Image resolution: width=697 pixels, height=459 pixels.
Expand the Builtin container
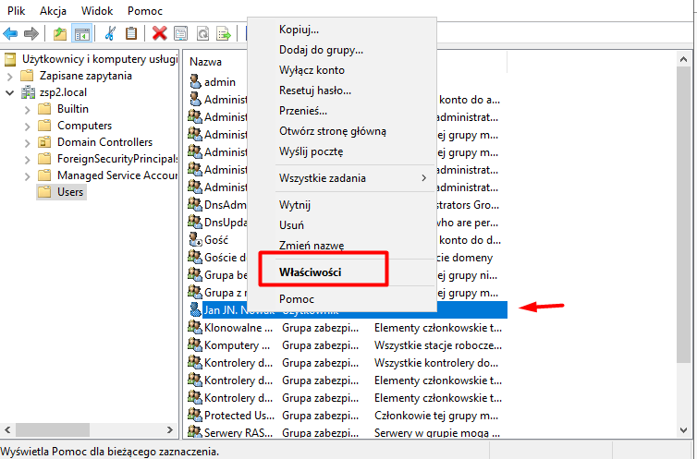click(x=26, y=109)
